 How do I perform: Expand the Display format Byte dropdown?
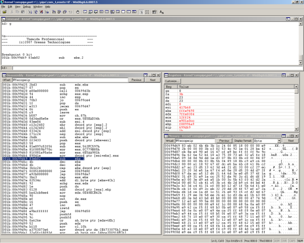point(279,141)
